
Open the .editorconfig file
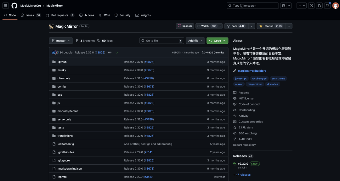[66, 144]
